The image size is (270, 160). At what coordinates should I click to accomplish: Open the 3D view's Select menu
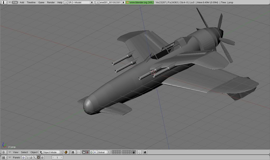click(24, 152)
